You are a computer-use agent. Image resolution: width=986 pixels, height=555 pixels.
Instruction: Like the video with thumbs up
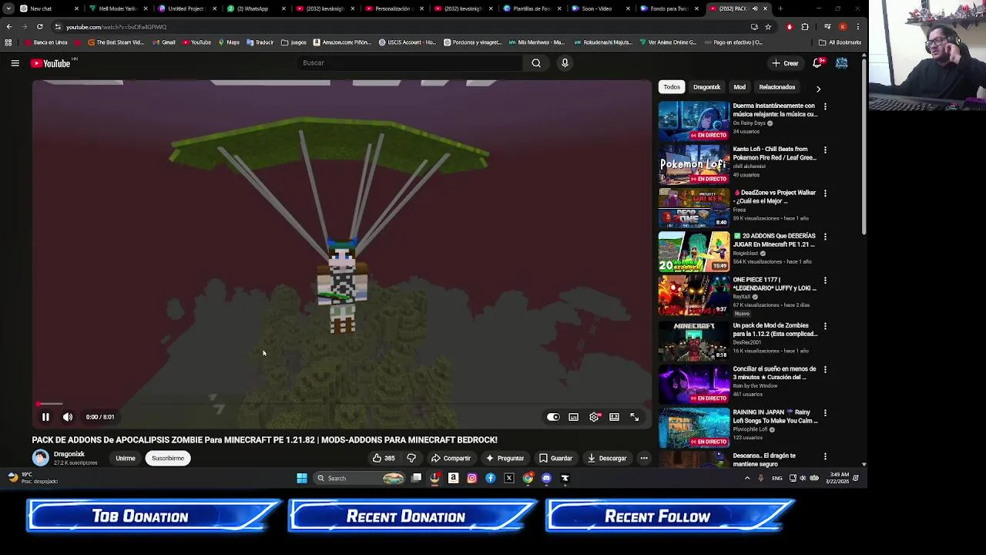tap(383, 458)
